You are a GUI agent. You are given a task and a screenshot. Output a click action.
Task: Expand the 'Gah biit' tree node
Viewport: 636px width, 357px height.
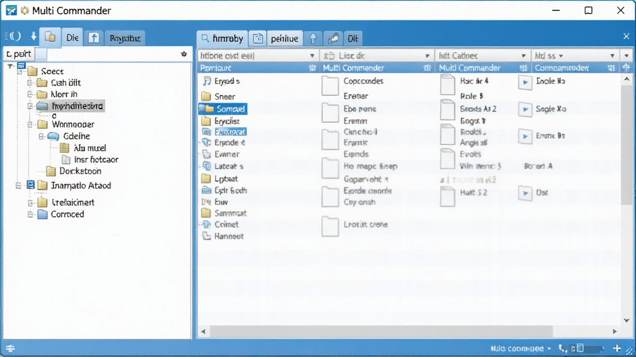pos(30,82)
